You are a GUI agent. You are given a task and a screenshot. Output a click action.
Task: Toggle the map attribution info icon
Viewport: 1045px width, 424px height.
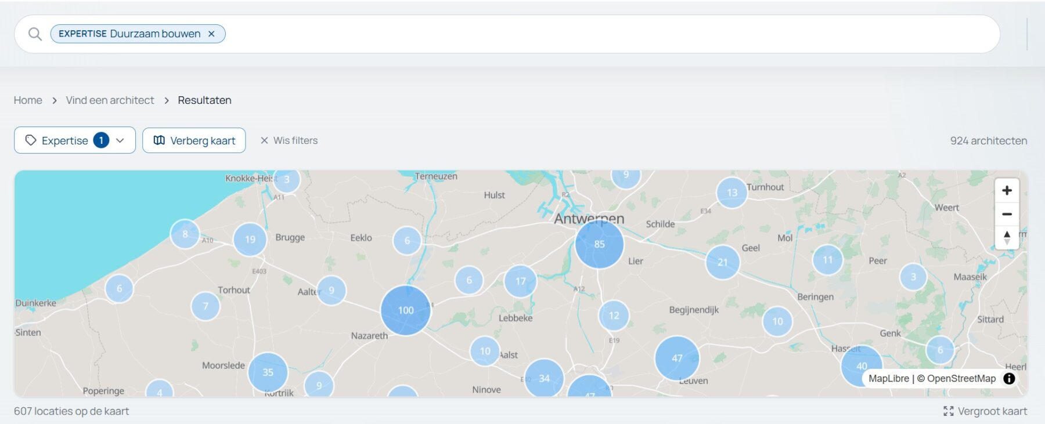tap(1009, 379)
